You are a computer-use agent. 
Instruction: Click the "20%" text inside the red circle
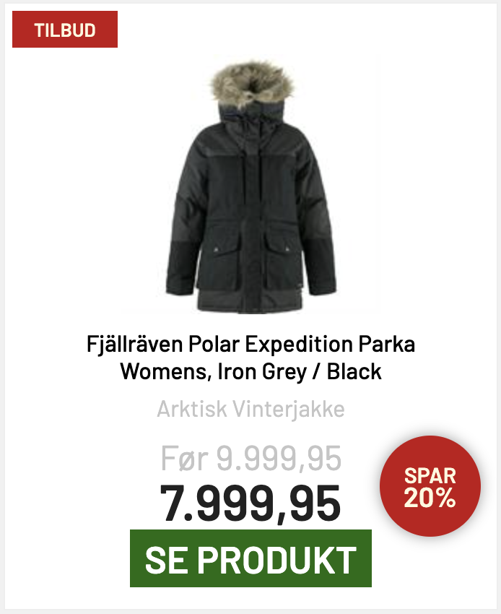tap(430, 497)
